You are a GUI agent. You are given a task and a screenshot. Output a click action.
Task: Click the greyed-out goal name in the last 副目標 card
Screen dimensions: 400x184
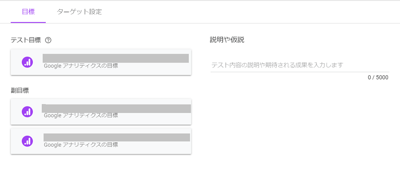[117, 137]
